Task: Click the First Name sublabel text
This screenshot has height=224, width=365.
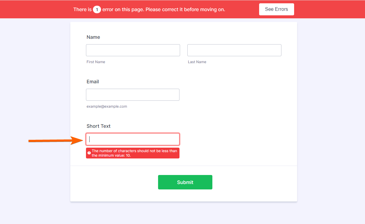Action: click(x=96, y=62)
